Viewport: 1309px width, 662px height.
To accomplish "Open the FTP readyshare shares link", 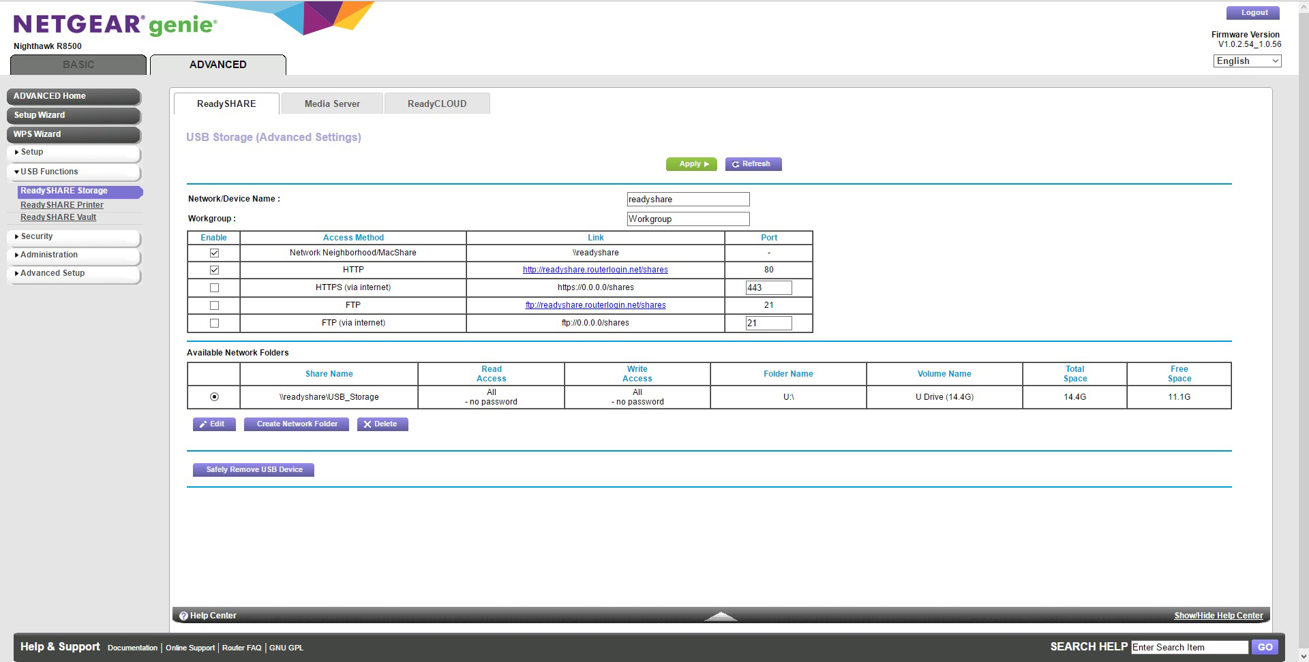I will coord(595,305).
